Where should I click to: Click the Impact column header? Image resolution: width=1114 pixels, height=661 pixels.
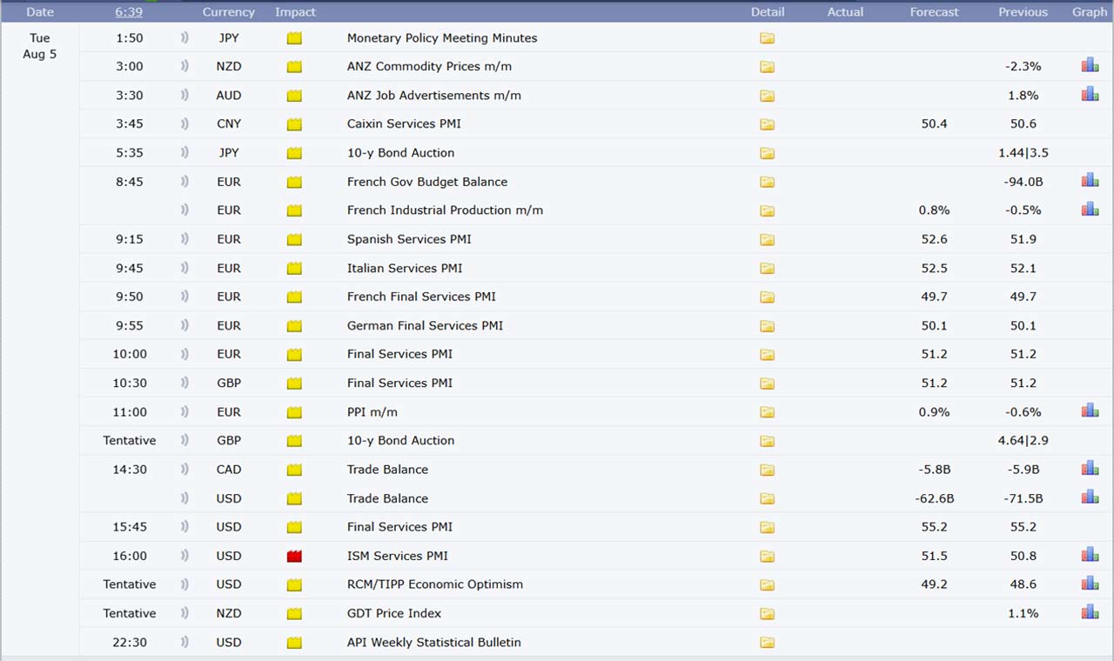pos(295,12)
